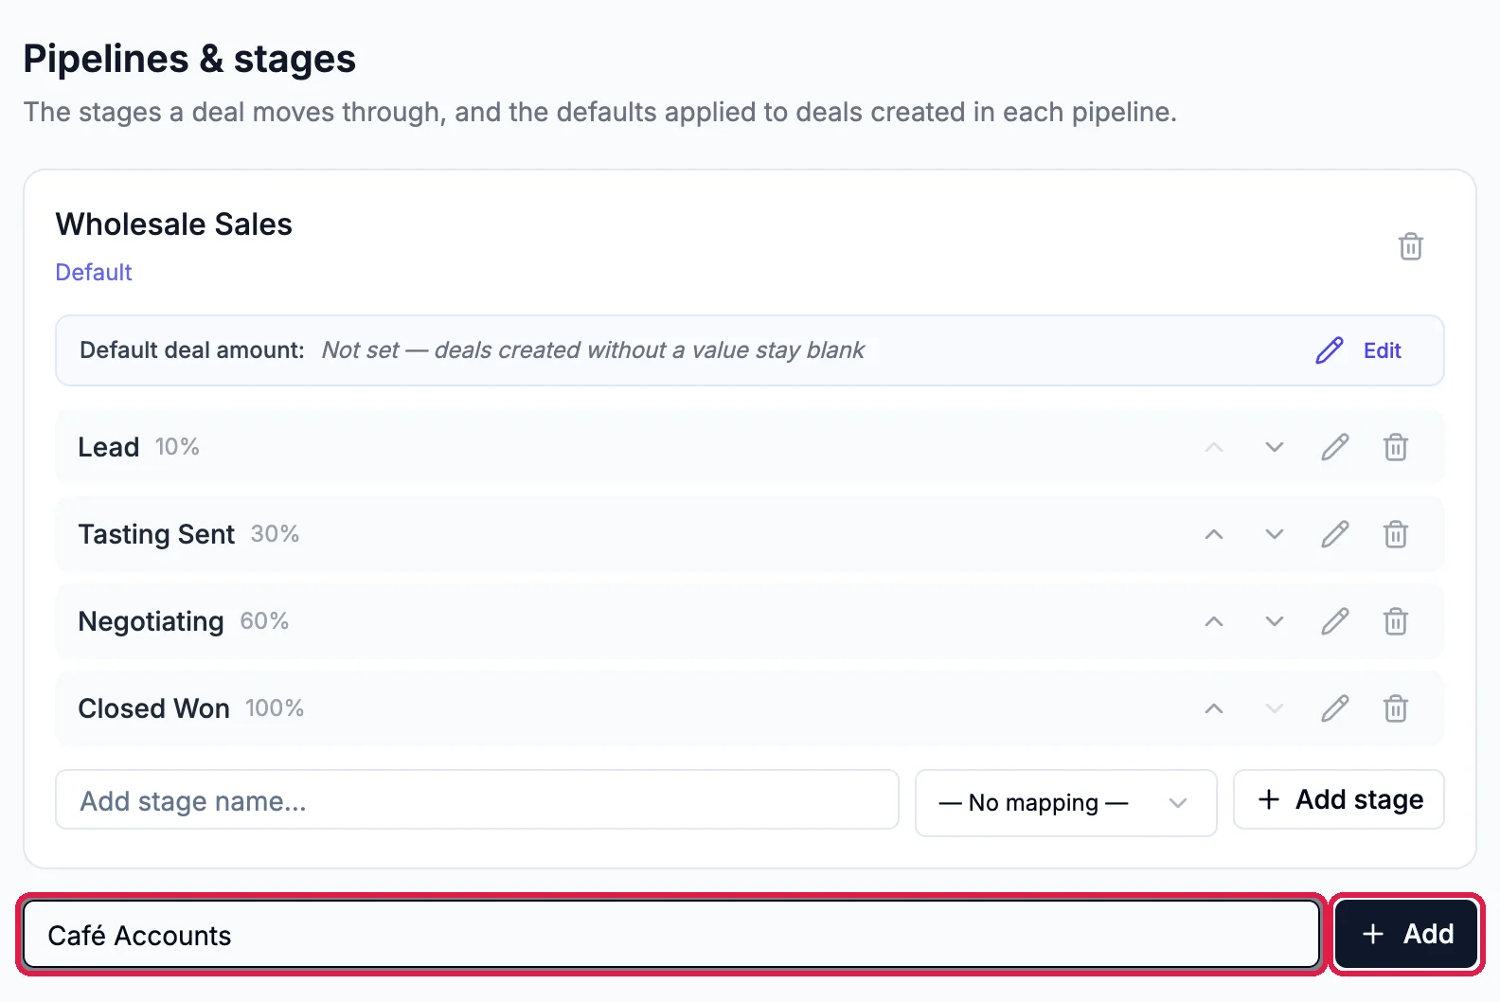This screenshot has width=1500, height=1002.
Task: Move Tasting Sent stage up
Action: coord(1214,534)
